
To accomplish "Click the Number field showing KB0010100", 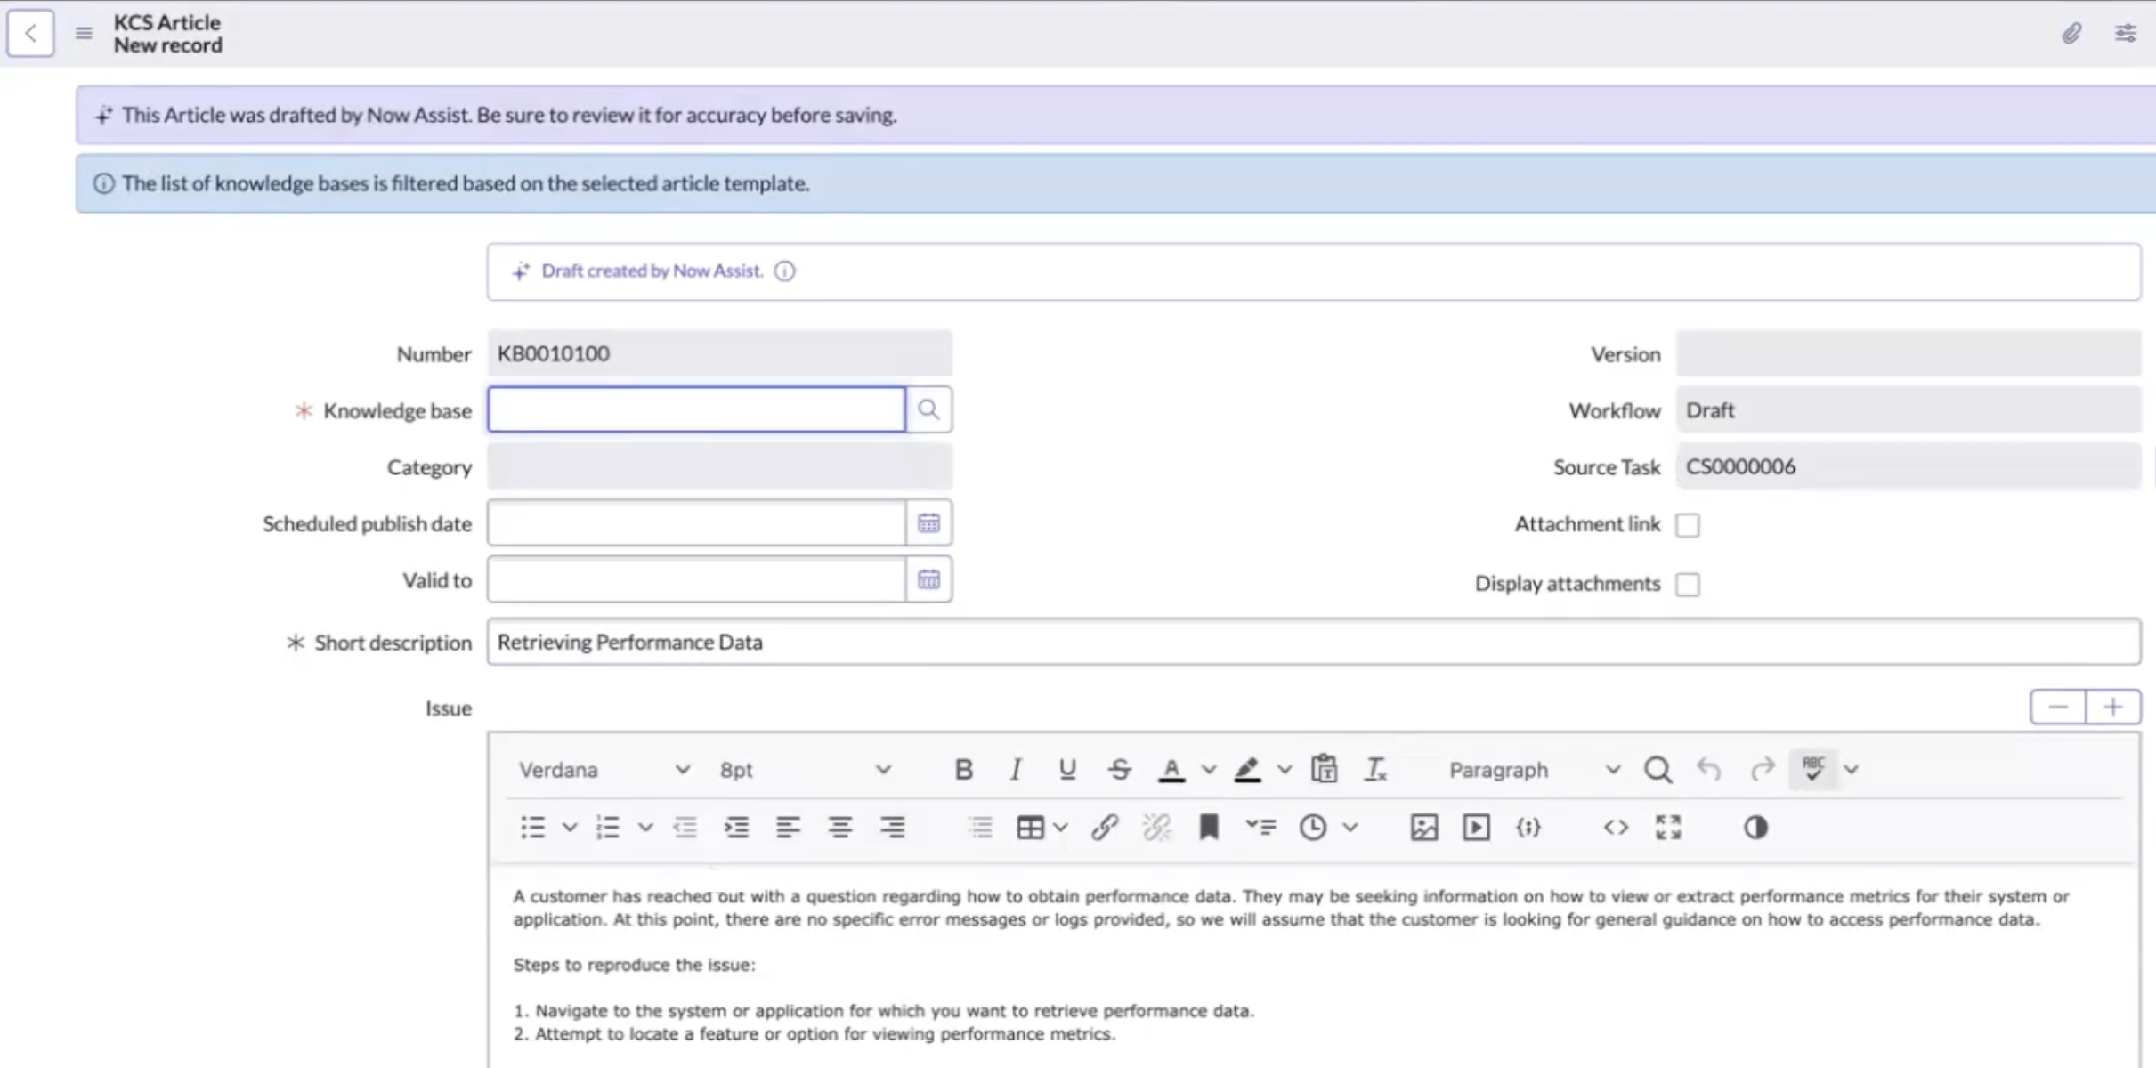I will 719,353.
